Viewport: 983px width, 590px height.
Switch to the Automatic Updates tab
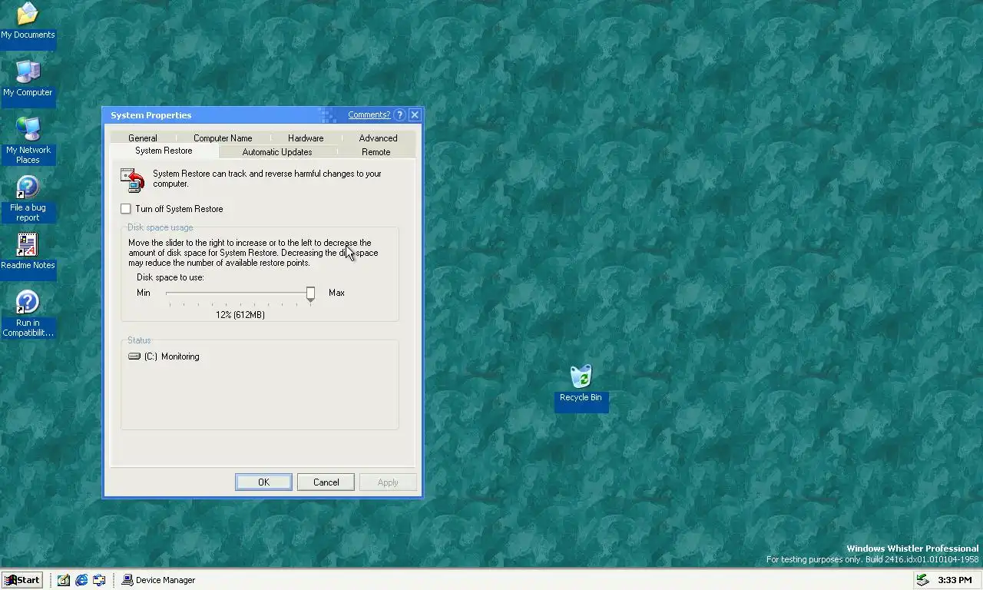coord(277,152)
